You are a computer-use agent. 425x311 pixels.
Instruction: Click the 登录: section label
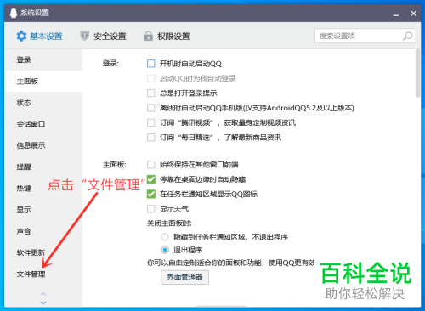click(110, 64)
